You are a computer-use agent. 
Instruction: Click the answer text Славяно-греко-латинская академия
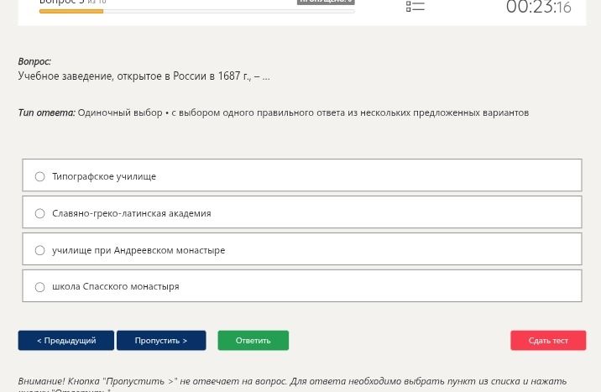pos(132,213)
